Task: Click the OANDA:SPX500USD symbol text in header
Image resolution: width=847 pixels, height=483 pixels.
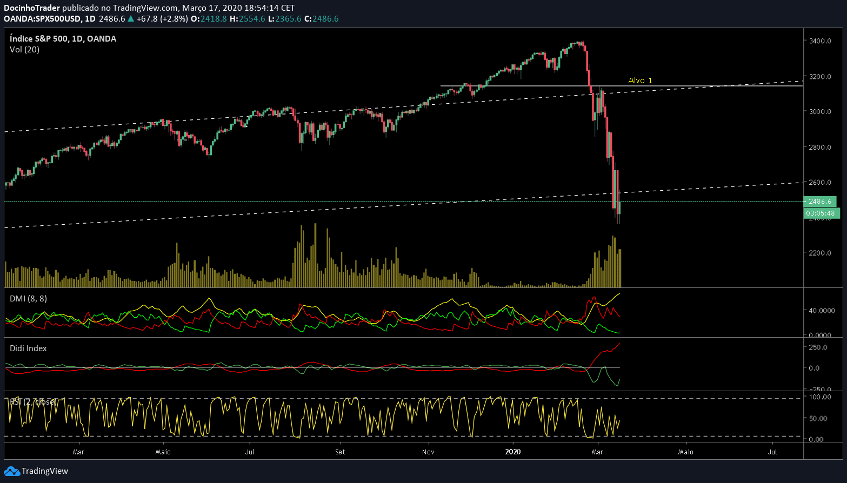Action: [x=43, y=19]
